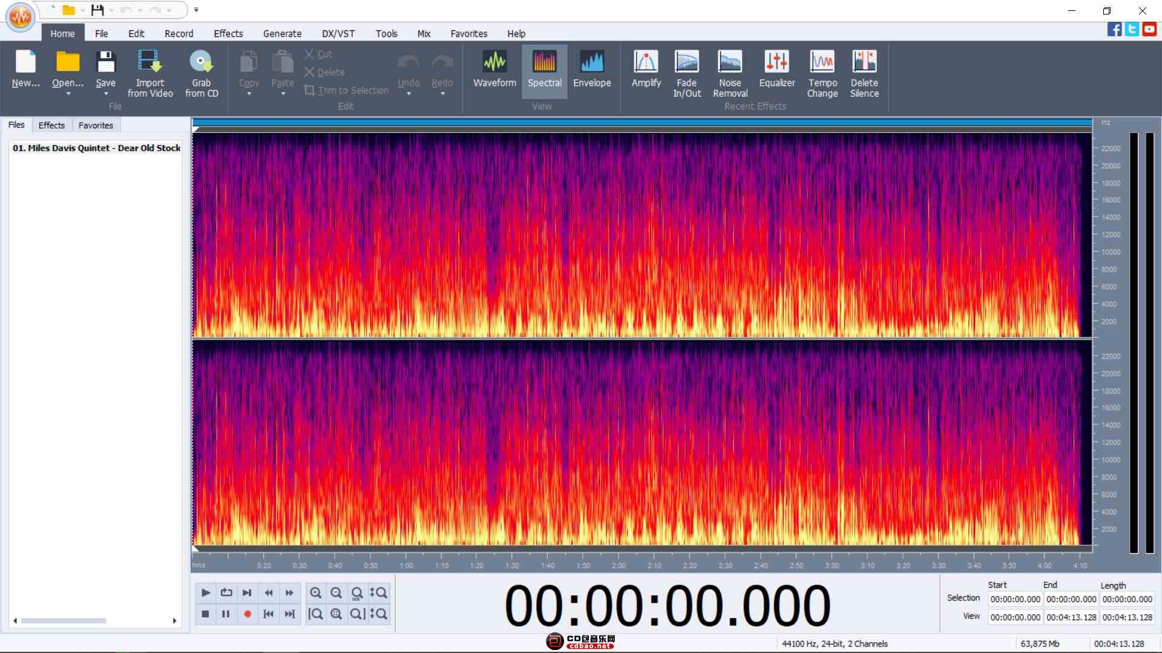Expand quick access Save dropdown arrow
Image resolution: width=1162 pixels, height=653 pixels.
[111, 10]
